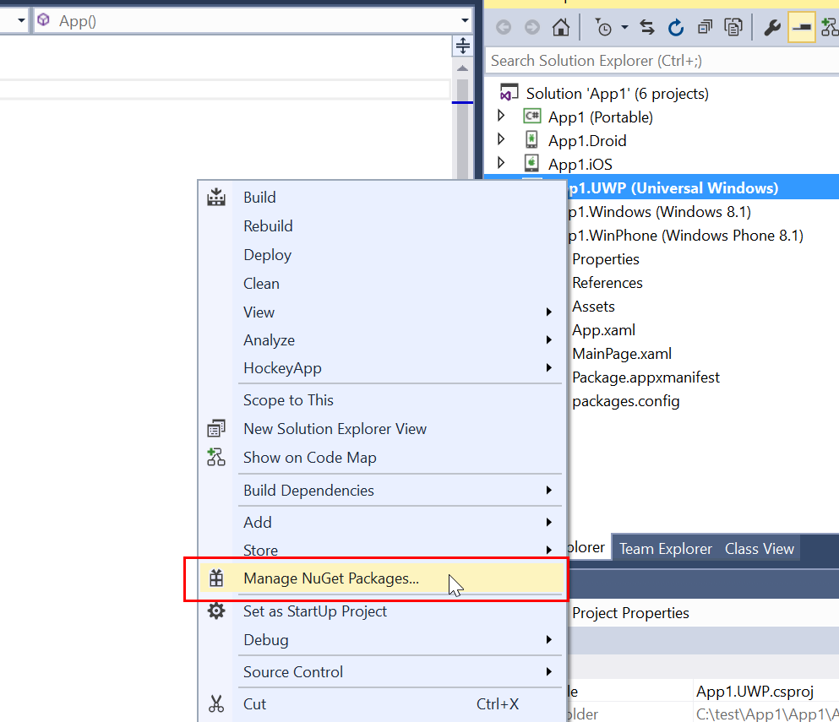
Task: Choose Build from the context menu
Action: pos(381,198)
